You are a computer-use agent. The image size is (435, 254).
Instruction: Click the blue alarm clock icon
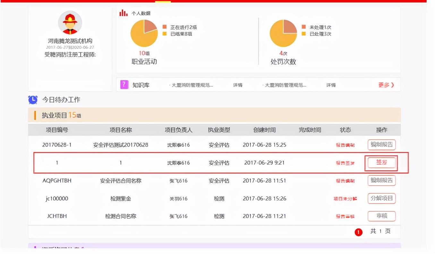coord(33,100)
